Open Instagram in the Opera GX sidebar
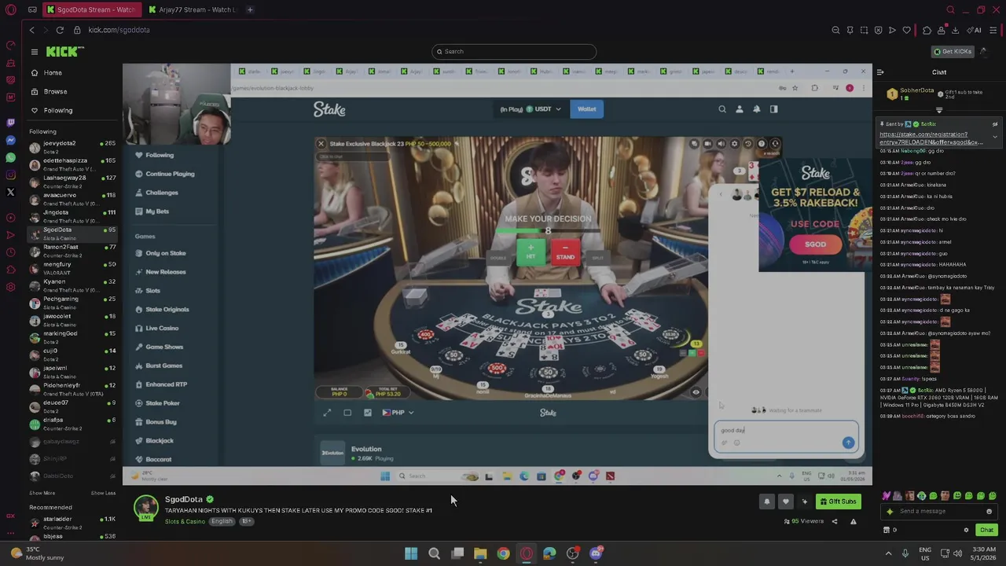Image resolution: width=1006 pixels, height=566 pixels. pyautogui.click(x=10, y=175)
